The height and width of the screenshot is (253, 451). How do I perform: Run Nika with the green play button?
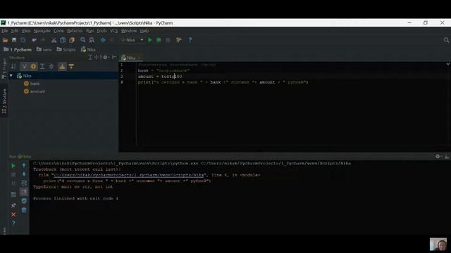(150, 40)
